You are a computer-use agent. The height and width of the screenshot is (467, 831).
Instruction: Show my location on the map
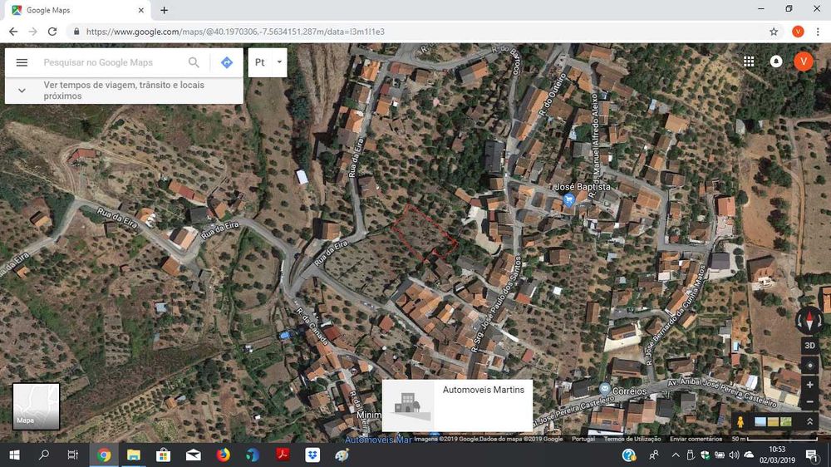point(809,366)
